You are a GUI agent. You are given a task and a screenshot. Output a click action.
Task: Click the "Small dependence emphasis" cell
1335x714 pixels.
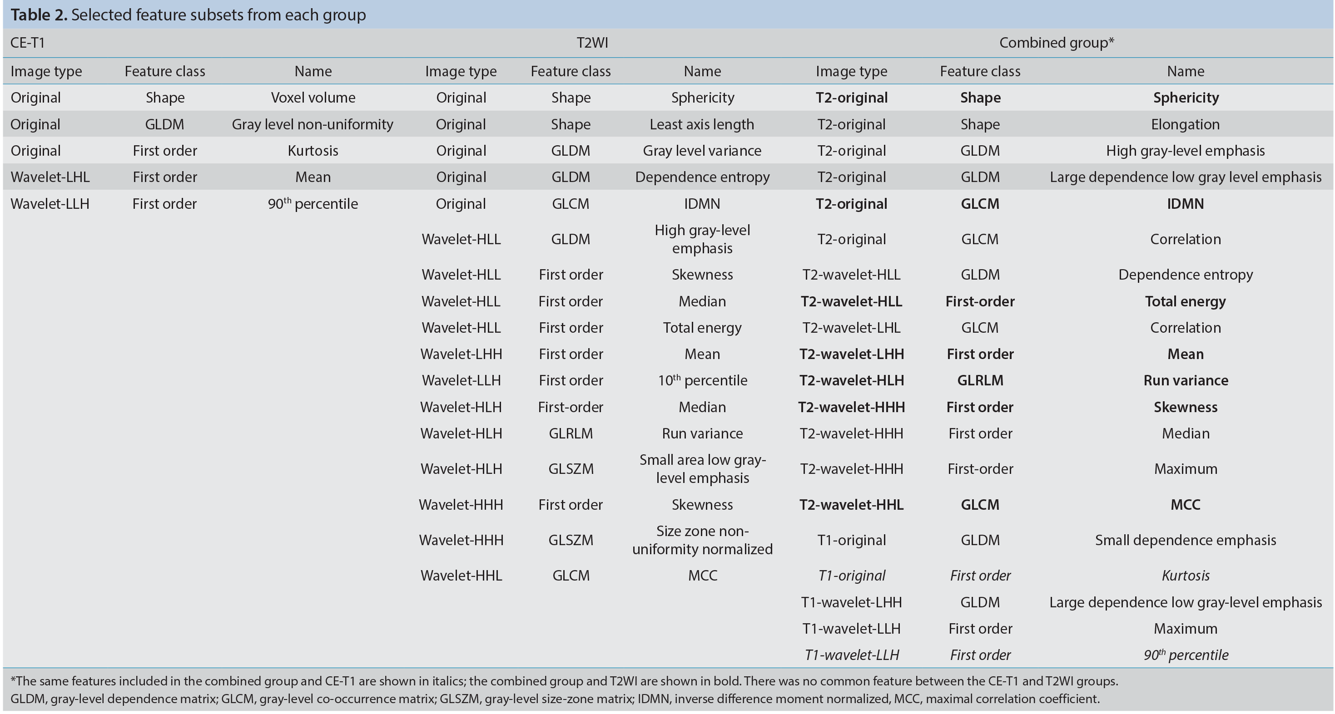point(1185,540)
